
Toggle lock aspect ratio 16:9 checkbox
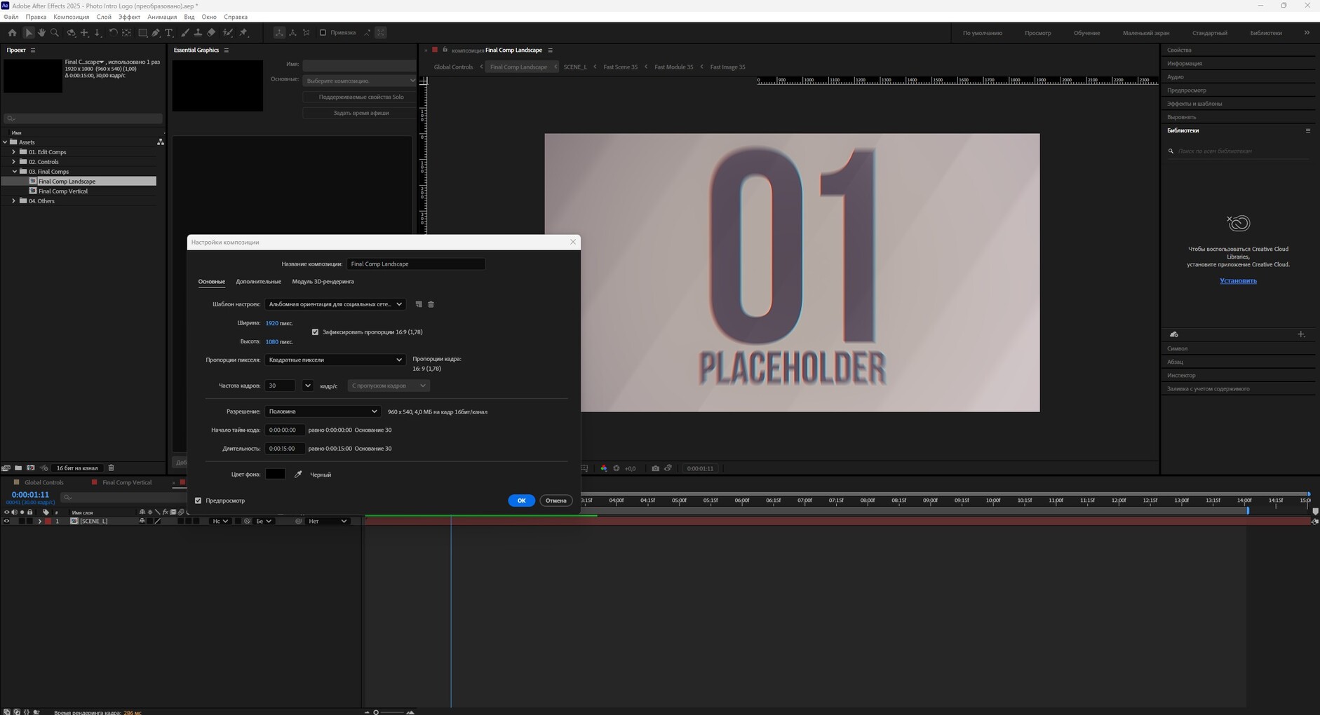coord(315,332)
